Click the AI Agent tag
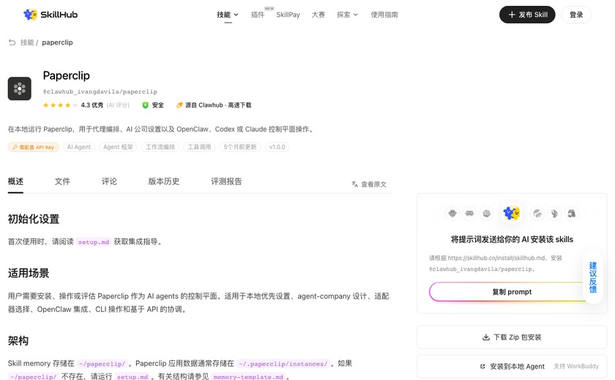This screenshot has height=380, width=615. 79,147
